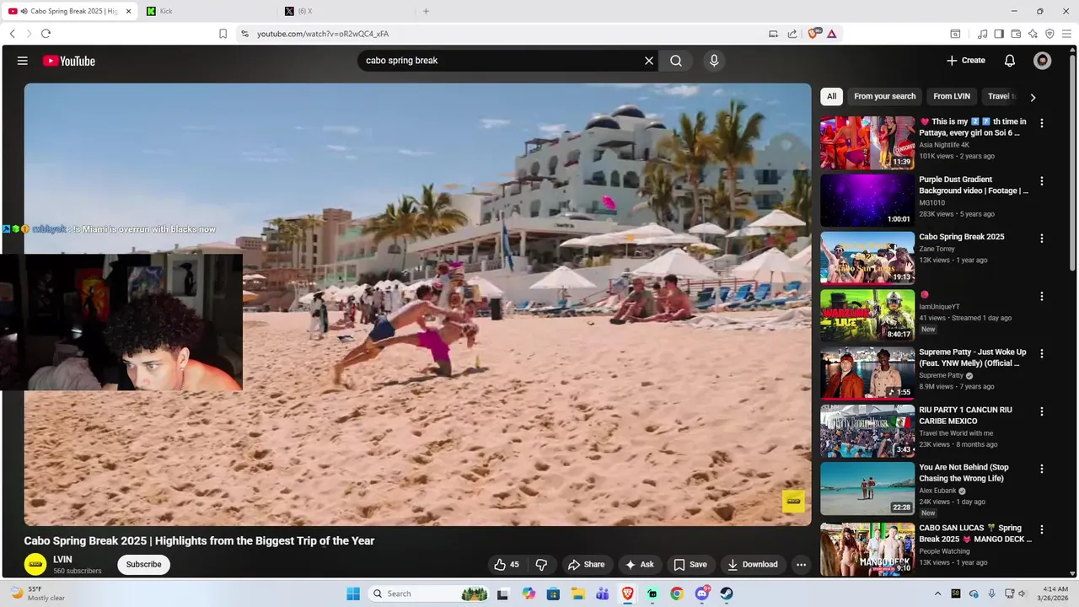Viewport: 1079px width, 607px height.
Task: Dislike the video with thumbs down
Action: [x=541, y=565]
